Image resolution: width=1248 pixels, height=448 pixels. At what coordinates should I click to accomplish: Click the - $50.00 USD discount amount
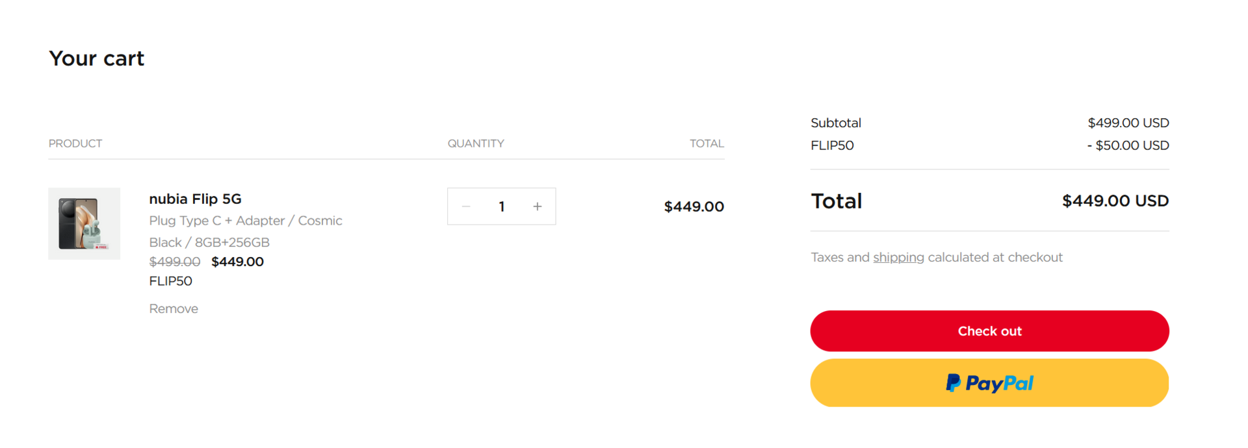(x=1128, y=145)
